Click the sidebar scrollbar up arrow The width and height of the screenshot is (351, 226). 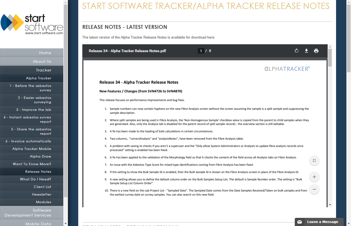coord(65,2)
